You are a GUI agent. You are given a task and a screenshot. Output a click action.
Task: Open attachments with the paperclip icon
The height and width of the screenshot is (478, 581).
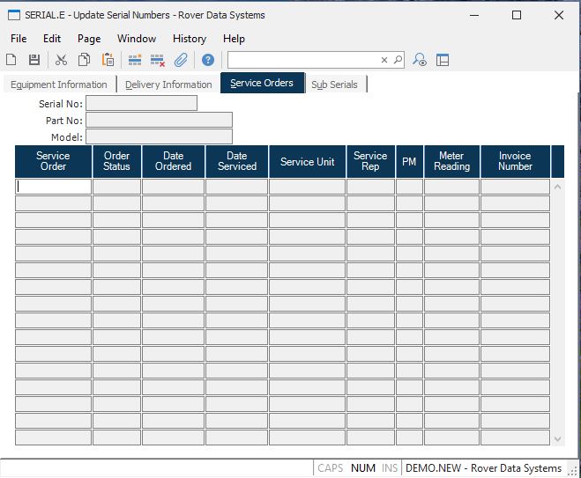point(181,60)
